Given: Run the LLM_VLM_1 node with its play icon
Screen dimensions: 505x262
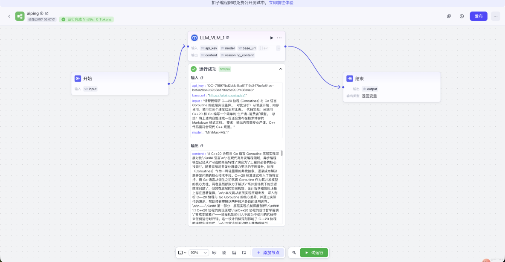Looking at the screenshot, I should pos(272,38).
